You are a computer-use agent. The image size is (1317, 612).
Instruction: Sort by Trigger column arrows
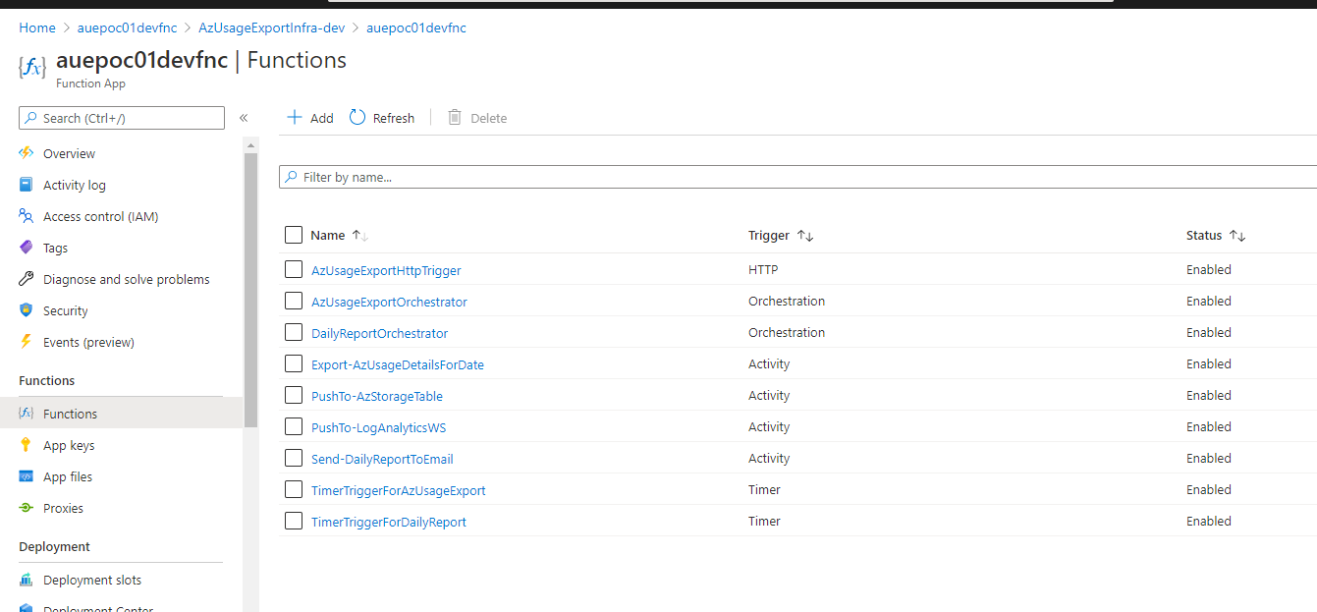[805, 236]
